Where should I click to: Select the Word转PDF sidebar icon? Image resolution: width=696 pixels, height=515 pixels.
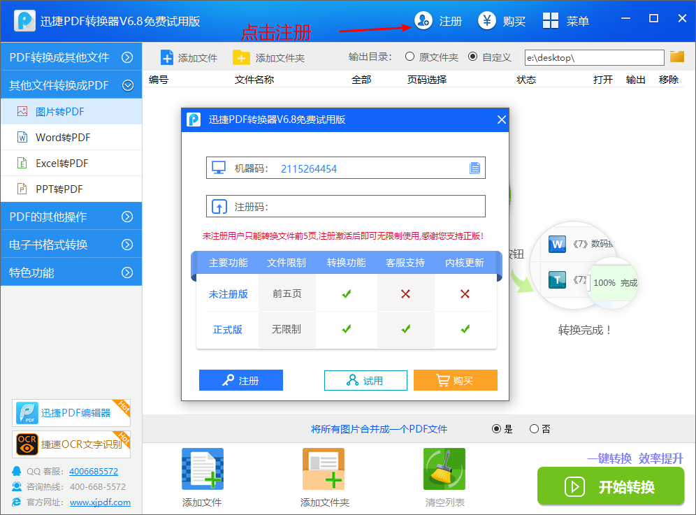coord(22,137)
